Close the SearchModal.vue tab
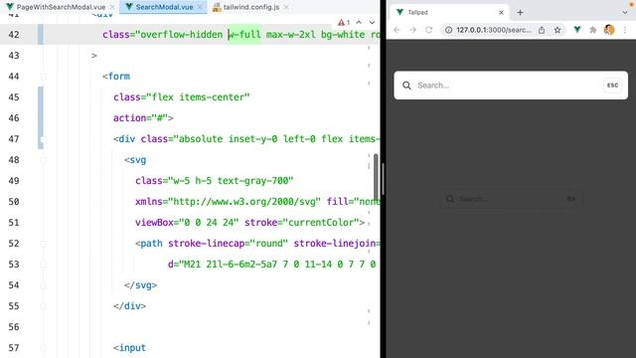Viewport: 636px width, 358px height. click(x=200, y=7)
